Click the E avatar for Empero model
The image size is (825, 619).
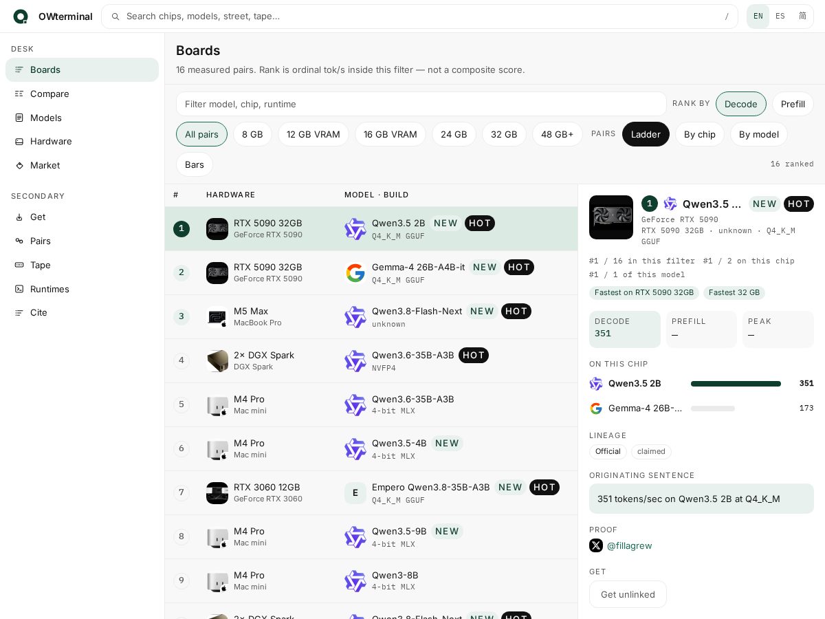click(355, 493)
